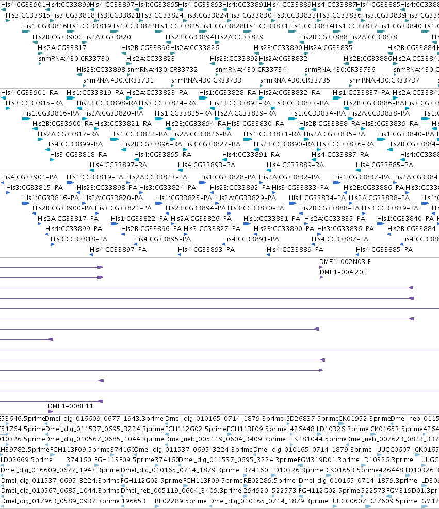This screenshot has height=509, width=439.
Task: Click transcript label His1:CG33831-RA
Action: tap(272, 134)
